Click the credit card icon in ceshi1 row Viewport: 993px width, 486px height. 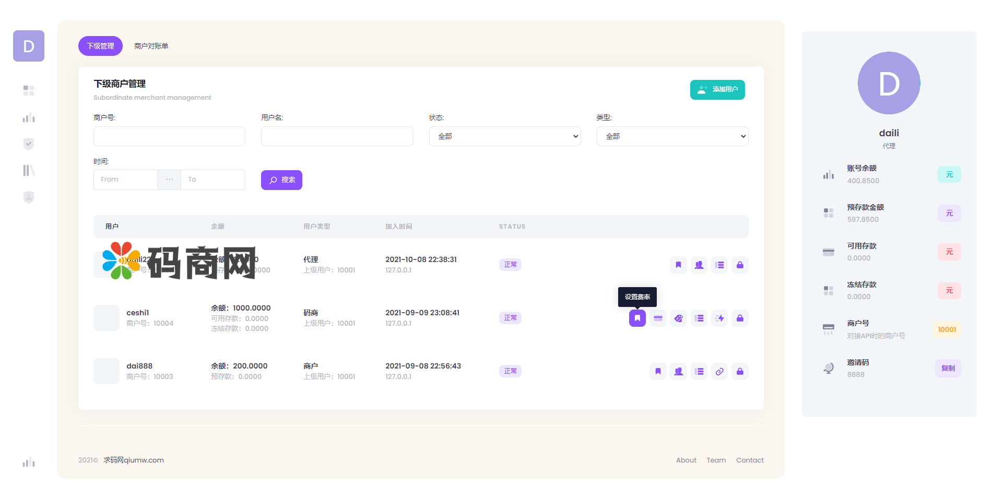(x=658, y=318)
